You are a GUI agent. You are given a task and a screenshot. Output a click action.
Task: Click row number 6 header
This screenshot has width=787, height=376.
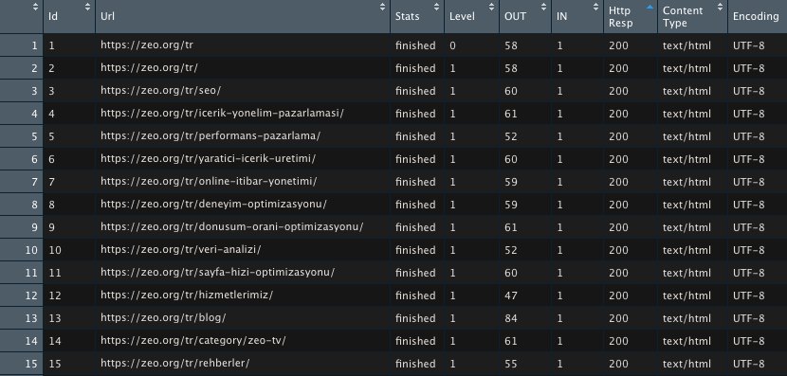click(22, 159)
